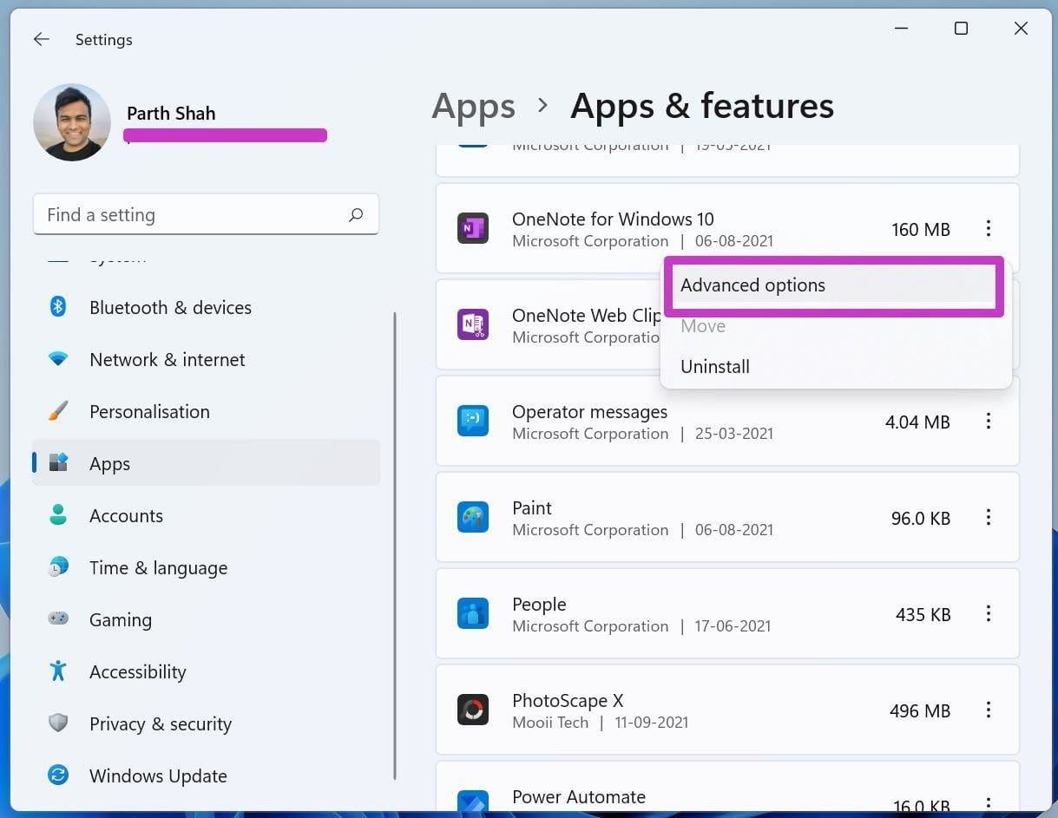Click the OneNote for Windows 10 icon
This screenshot has width=1058, height=818.
pyautogui.click(x=473, y=229)
